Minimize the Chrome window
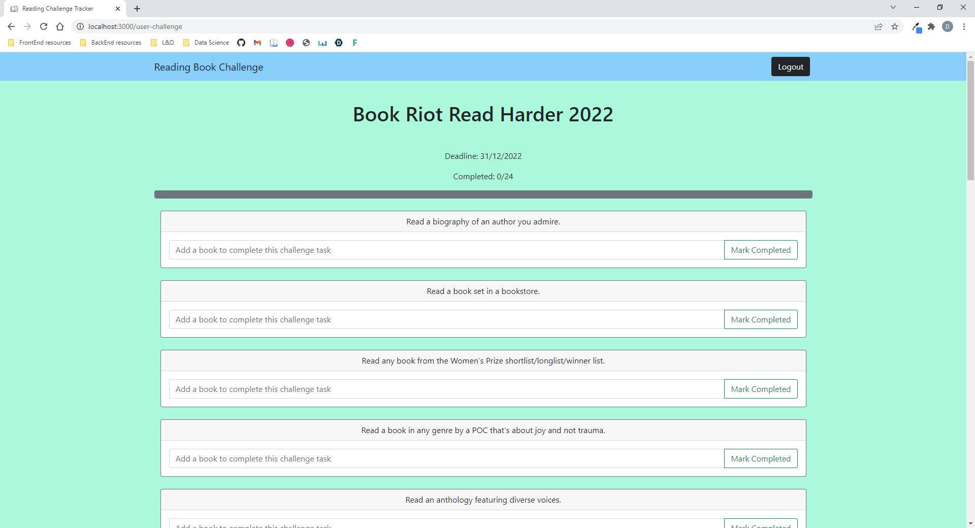 (917, 7)
